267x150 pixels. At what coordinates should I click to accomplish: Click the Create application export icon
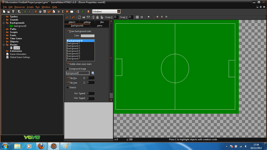[19, 12]
